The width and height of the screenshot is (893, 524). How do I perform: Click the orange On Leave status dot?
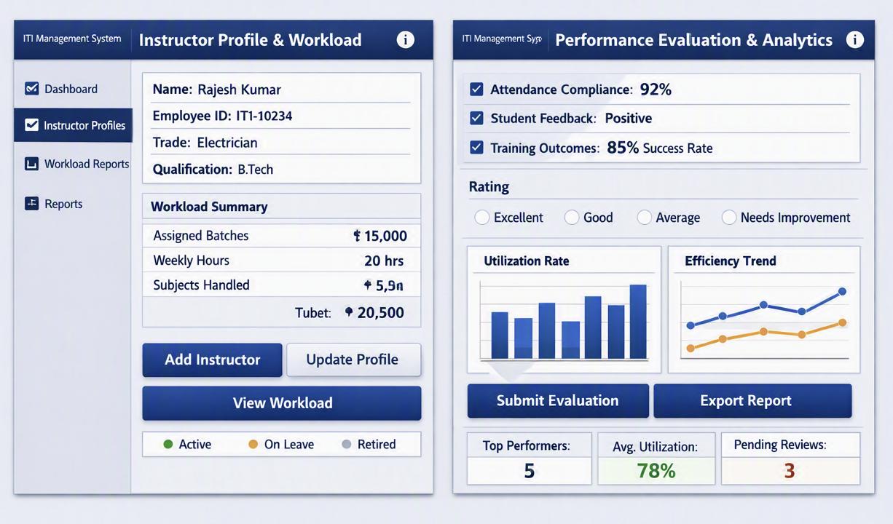pos(253,445)
